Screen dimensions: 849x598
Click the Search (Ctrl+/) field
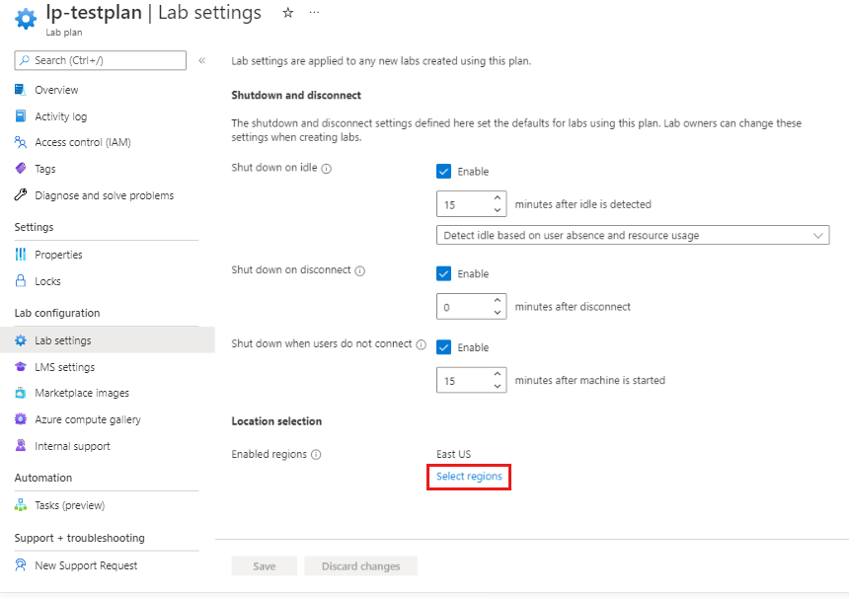pyautogui.click(x=103, y=60)
